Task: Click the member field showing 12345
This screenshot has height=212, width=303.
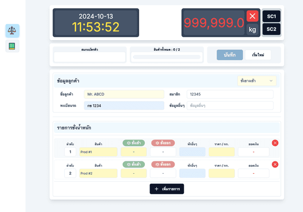Action: [230, 94]
